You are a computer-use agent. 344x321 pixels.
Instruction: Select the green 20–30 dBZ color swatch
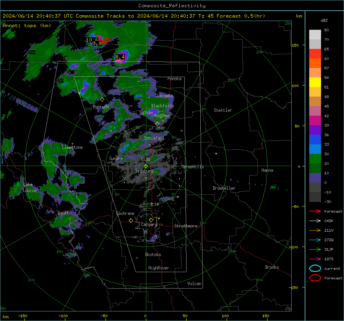point(315,159)
